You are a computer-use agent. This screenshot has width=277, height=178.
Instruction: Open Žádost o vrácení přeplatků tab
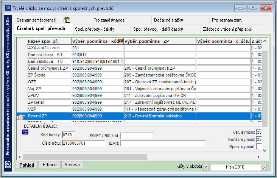[227, 29]
